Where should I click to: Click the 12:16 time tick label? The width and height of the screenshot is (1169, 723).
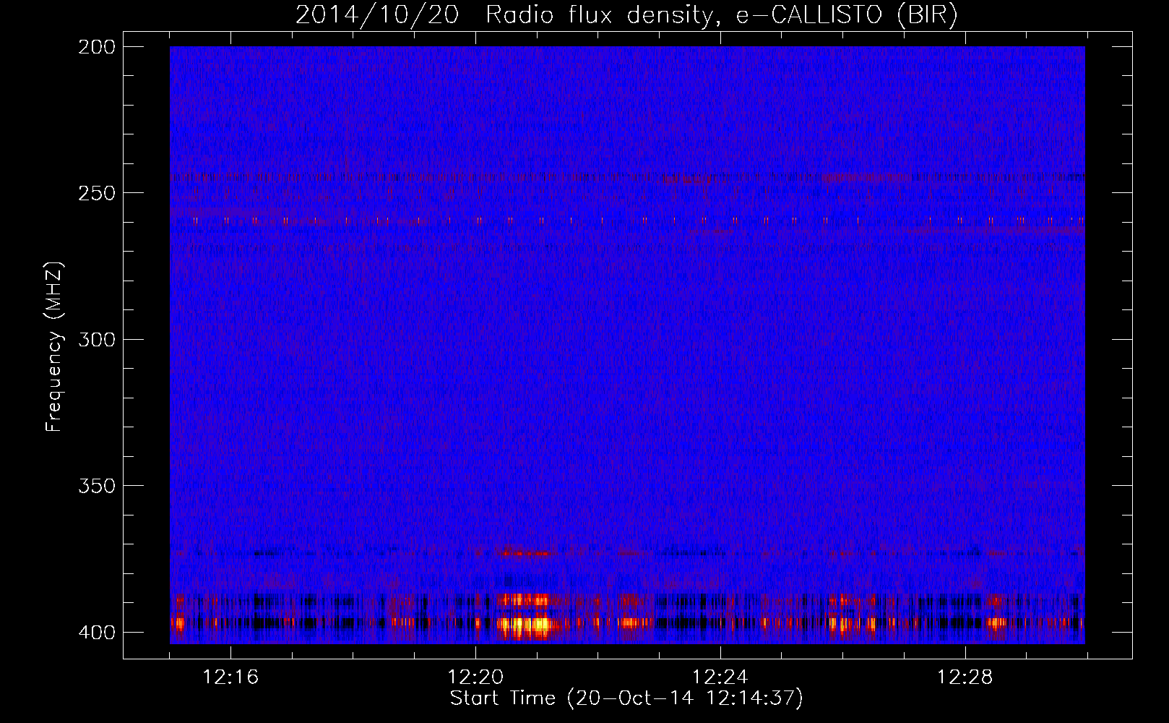pos(230,677)
